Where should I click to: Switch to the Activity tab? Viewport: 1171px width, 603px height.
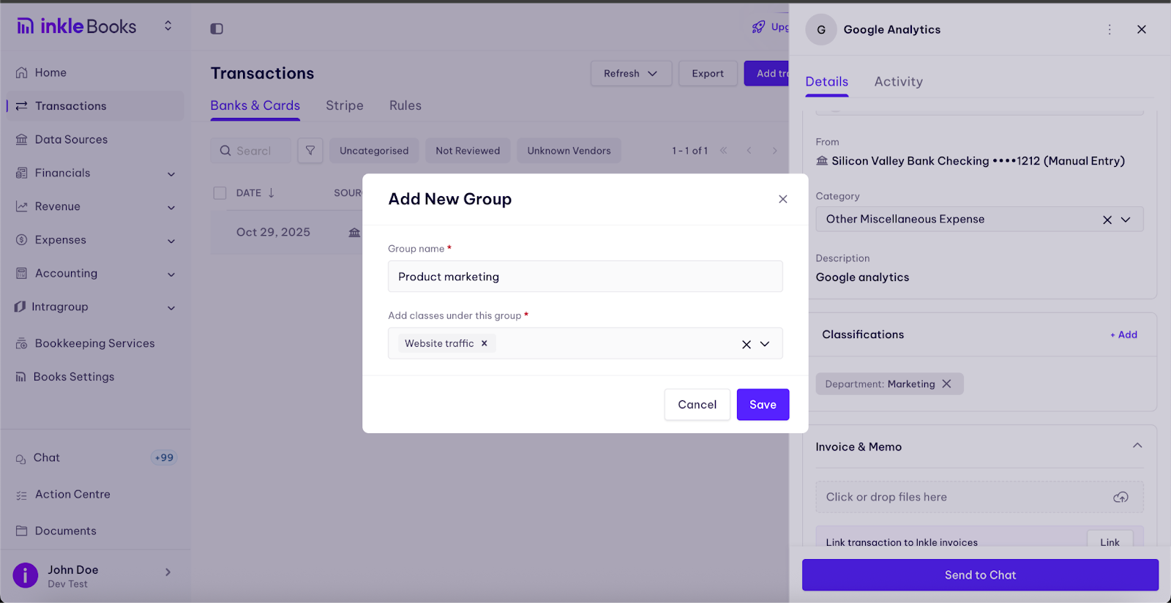pyautogui.click(x=899, y=82)
